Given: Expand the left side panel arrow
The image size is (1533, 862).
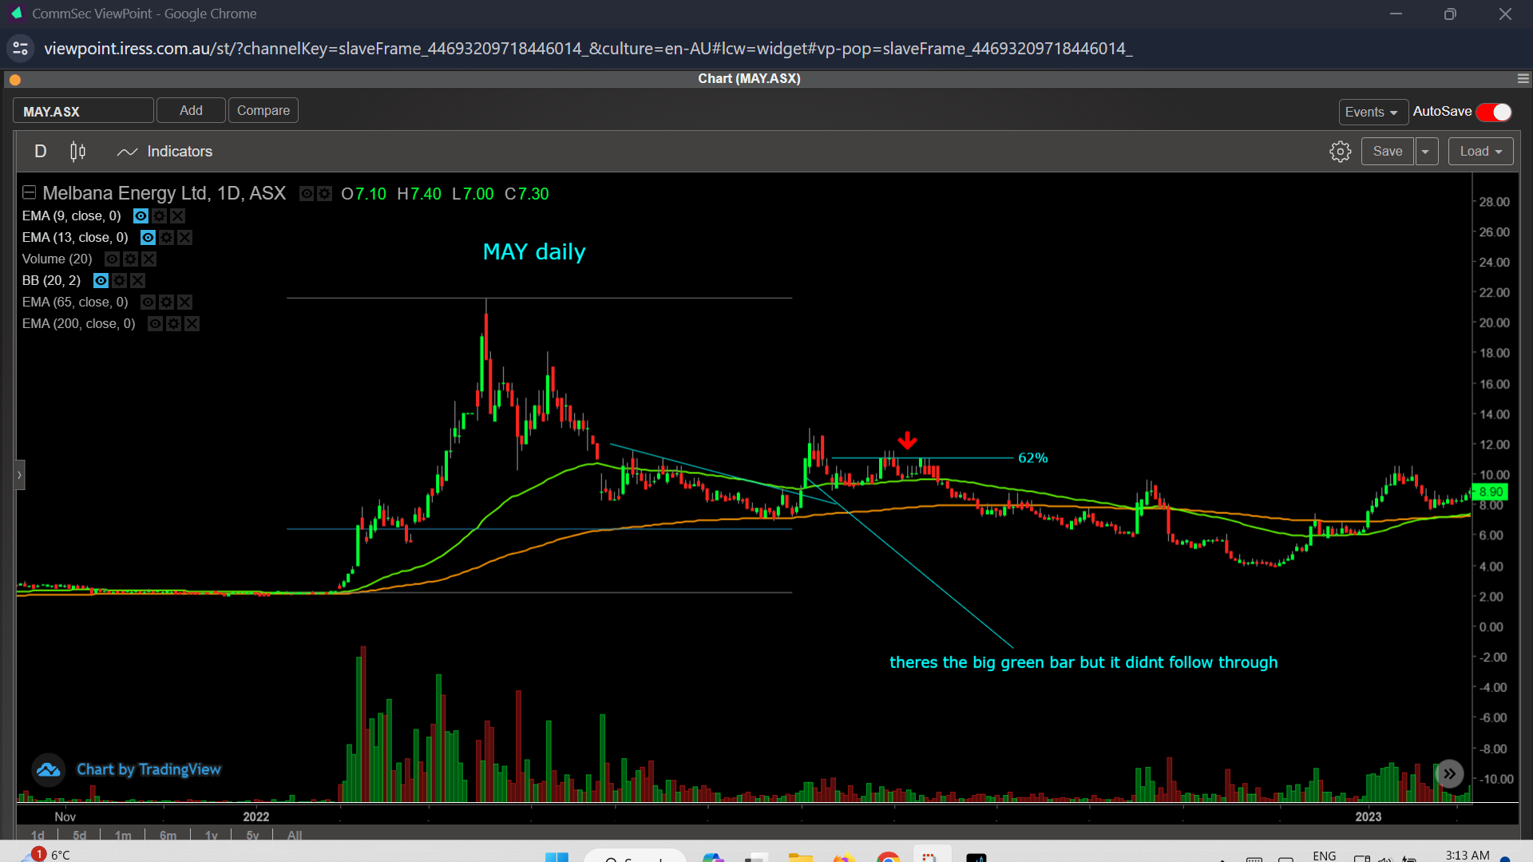Looking at the screenshot, I should pyautogui.click(x=20, y=475).
